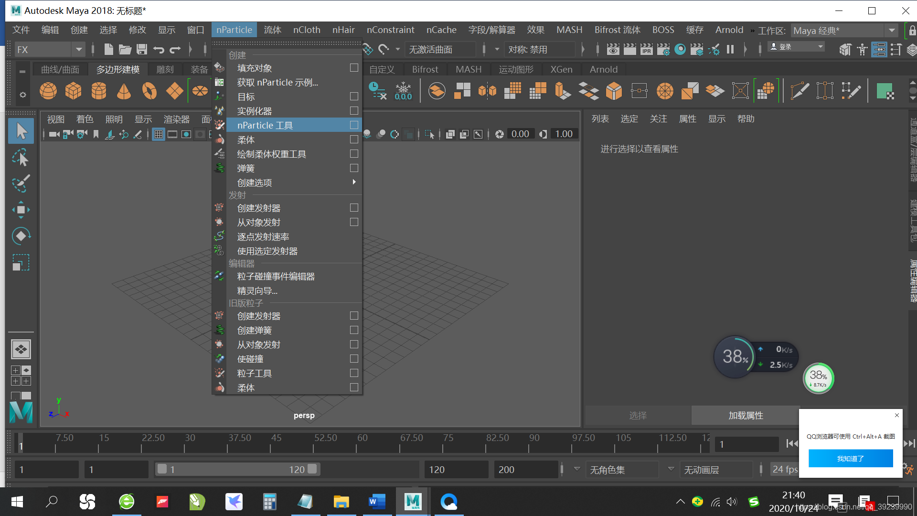Switch to the 雕刻 shelf tab
Screen dimensions: 917x516
click(165, 70)
